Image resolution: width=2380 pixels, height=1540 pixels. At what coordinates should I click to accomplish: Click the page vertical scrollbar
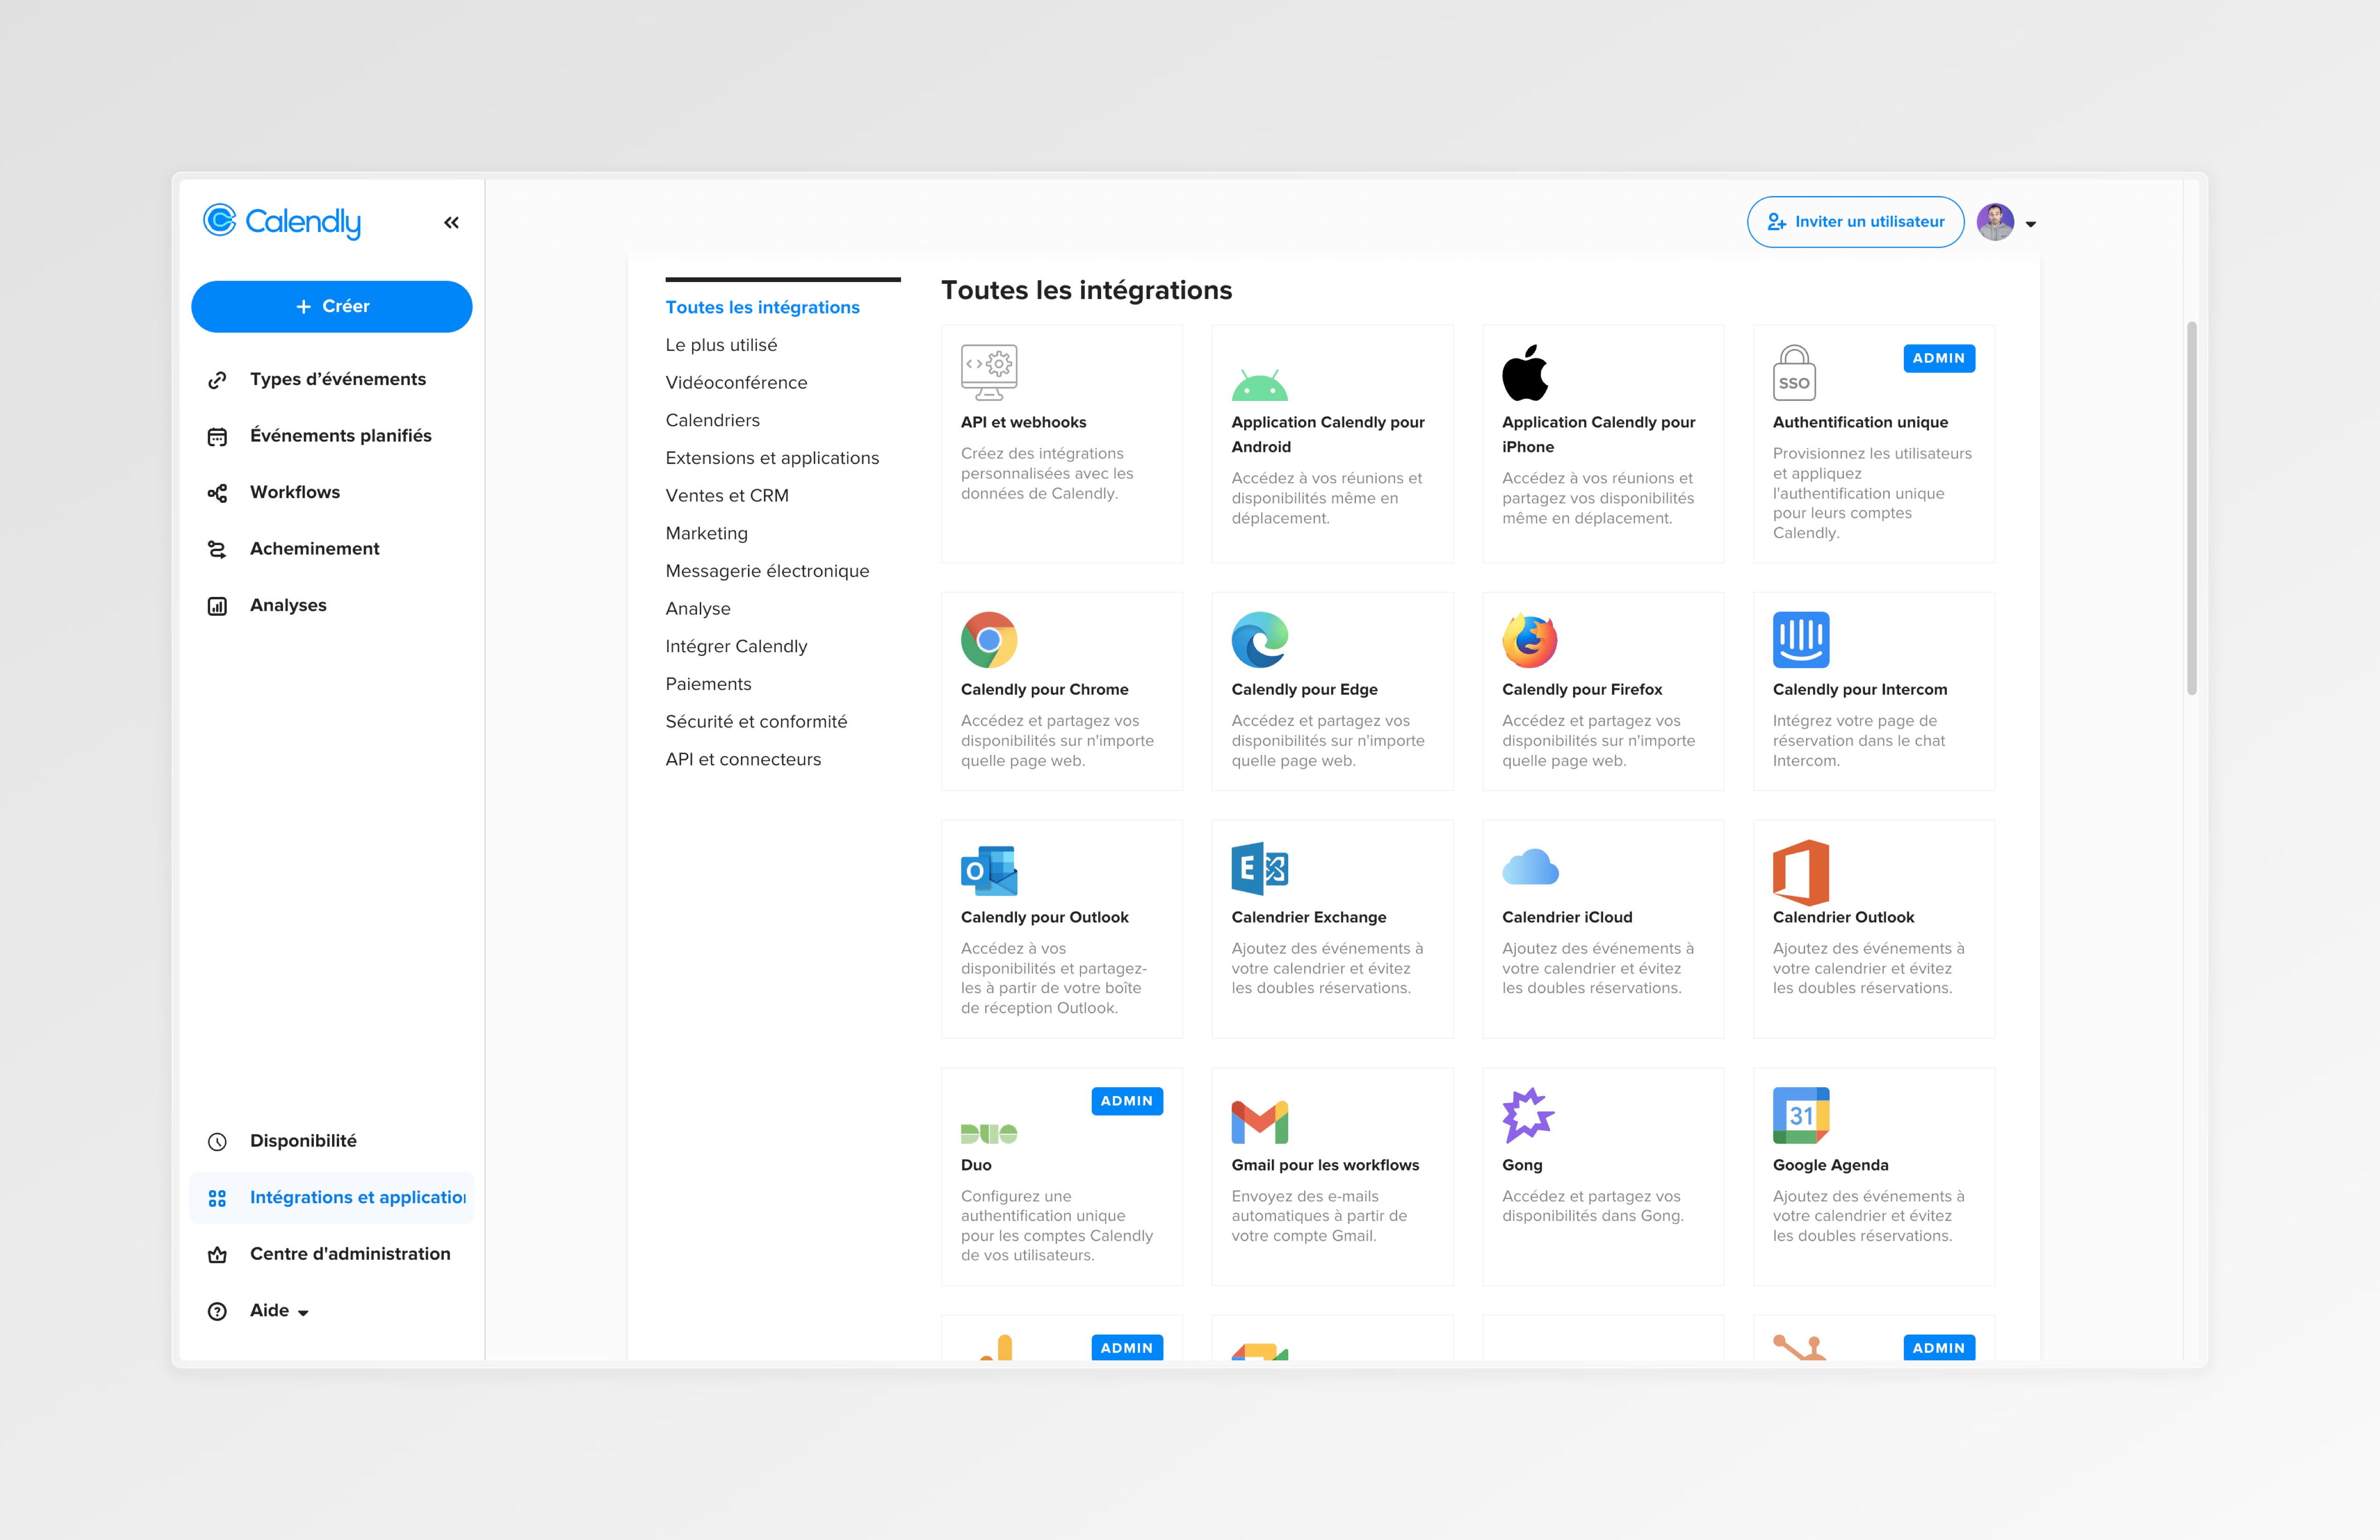tap(2191, 508)
